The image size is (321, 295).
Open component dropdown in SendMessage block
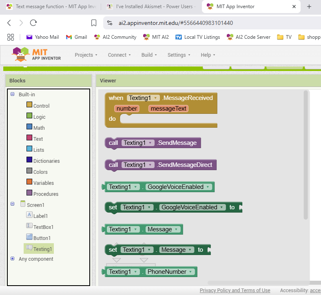[x=138, y=143]
